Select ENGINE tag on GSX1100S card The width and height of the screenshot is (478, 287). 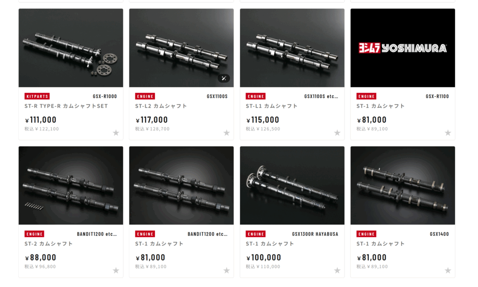click(145, 96)
